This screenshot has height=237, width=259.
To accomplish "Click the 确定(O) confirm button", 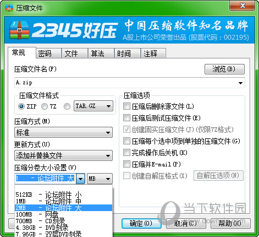I will tap(141, 223).
